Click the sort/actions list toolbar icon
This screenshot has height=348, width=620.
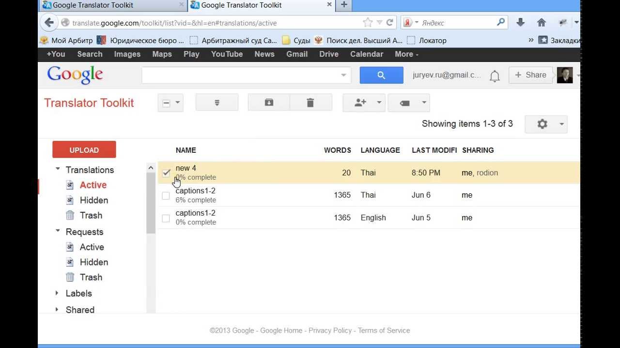pos(217,102)
